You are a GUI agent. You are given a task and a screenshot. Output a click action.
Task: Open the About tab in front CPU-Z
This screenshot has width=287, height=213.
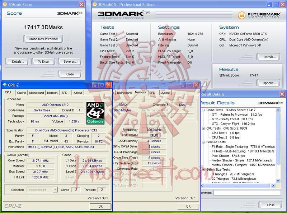78,93
